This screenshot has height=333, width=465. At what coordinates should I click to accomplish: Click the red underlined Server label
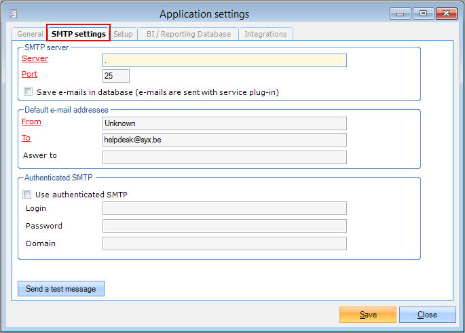pyautogui.click(x=35, y=59)
